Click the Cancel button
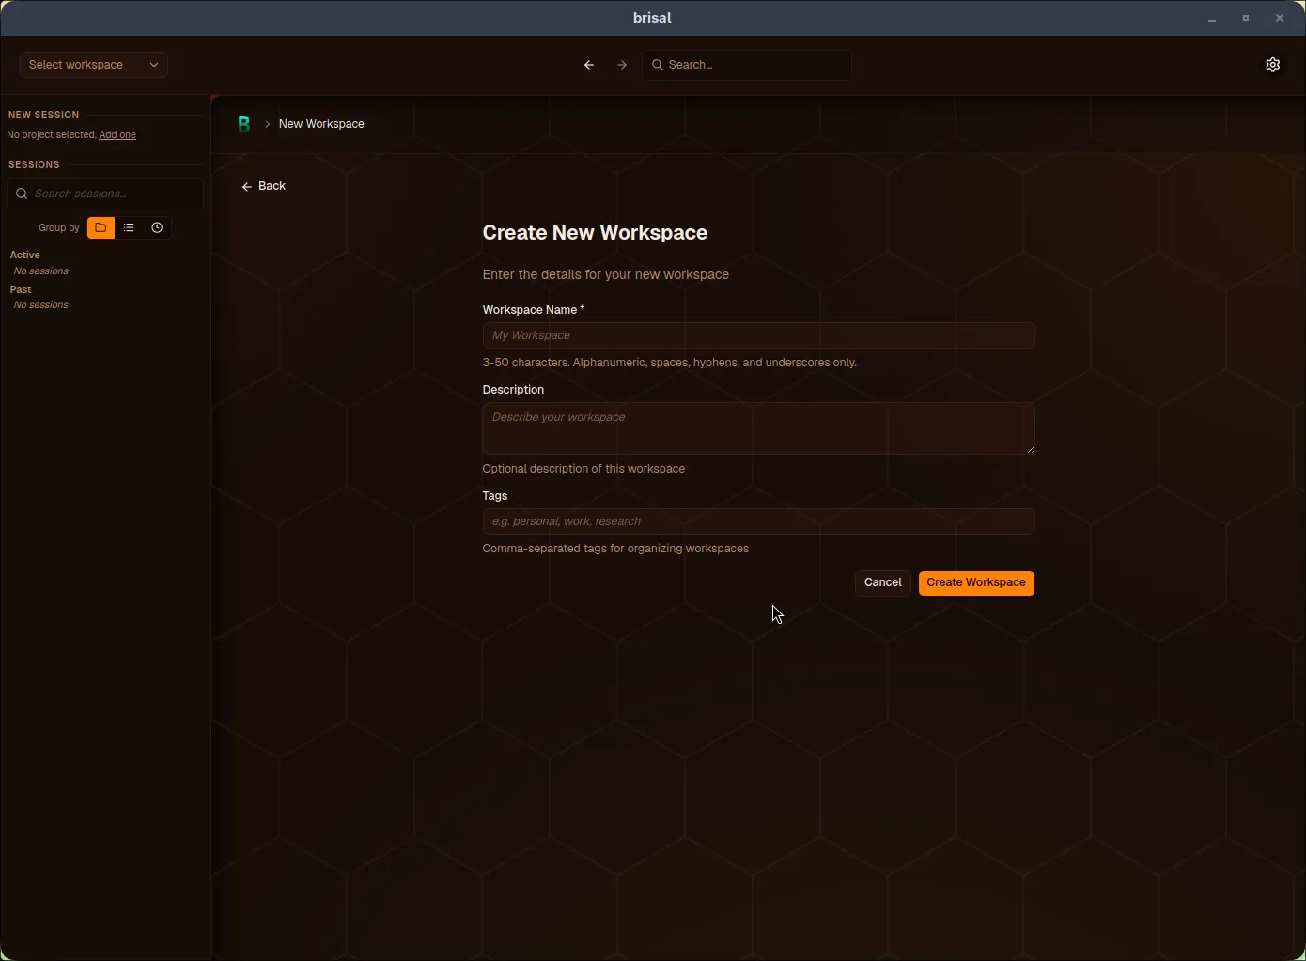This screenshot has height=961, width=1306. pyautogui.click(x=883, y=582)
